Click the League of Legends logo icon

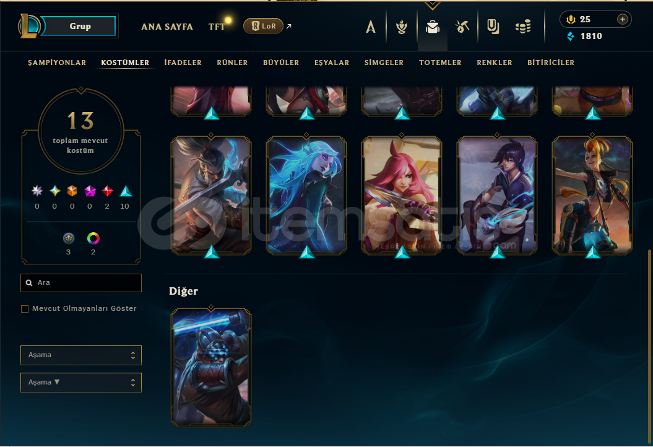(x=29, y=26)
